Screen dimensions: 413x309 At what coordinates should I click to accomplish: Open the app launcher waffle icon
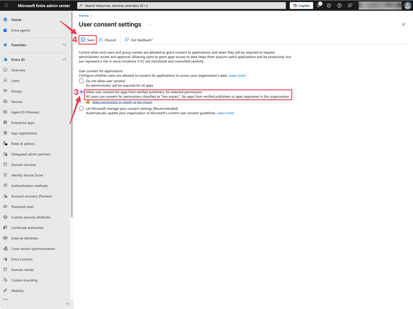tap(6, 5)
